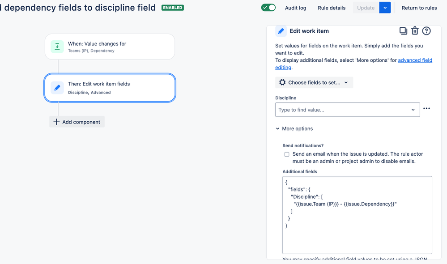
Task: Open help question mark icon
Action: point(426,31)
